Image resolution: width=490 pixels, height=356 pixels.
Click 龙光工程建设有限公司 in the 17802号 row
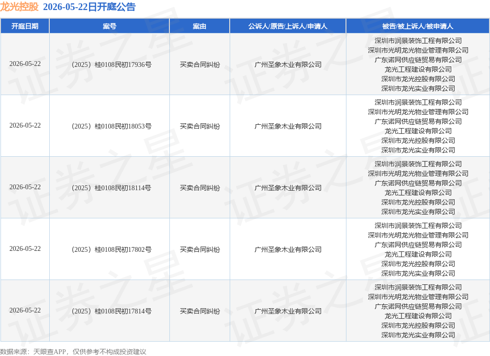pos(418,254)
